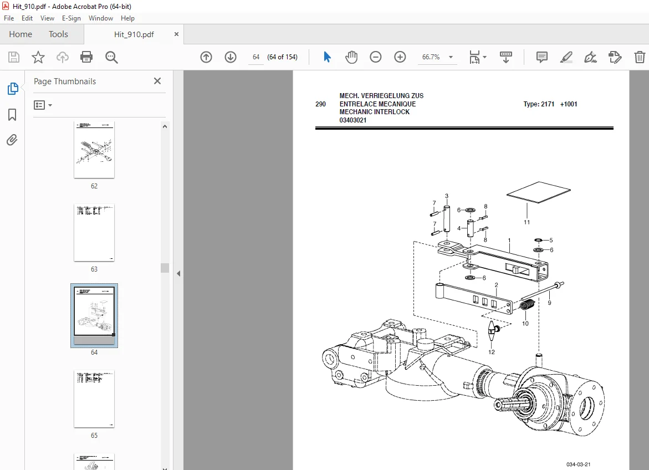This screenshot has width=649, height=470.
Task: Open the E-Sign menu
Action: coord(71,18)
